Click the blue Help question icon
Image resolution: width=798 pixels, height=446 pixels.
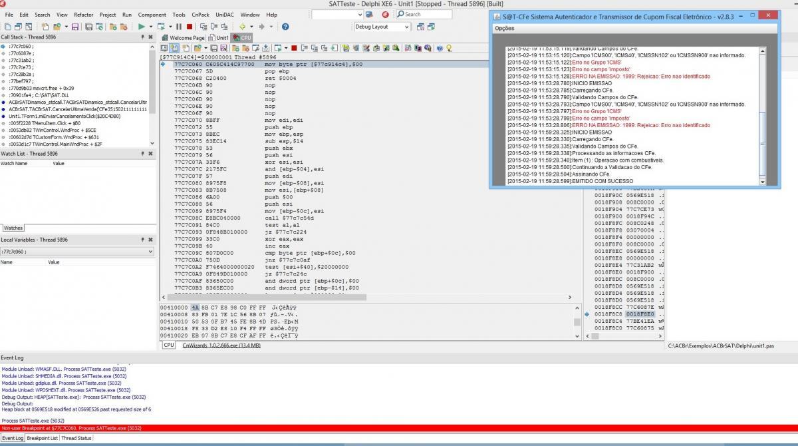tap(285, 27)
